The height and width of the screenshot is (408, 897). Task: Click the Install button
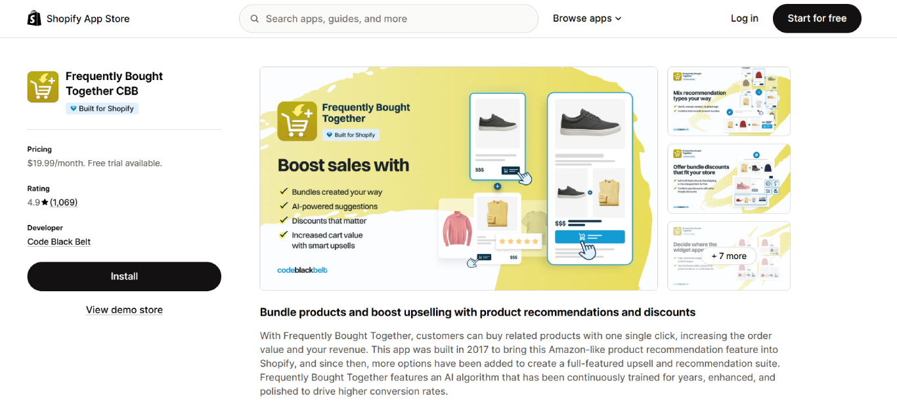tap(124, 276)
